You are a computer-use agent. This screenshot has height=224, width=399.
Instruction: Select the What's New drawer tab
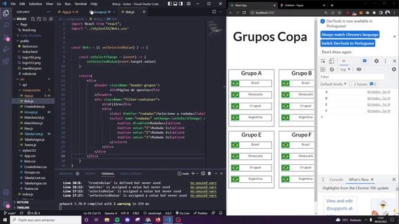click(358, 180)
